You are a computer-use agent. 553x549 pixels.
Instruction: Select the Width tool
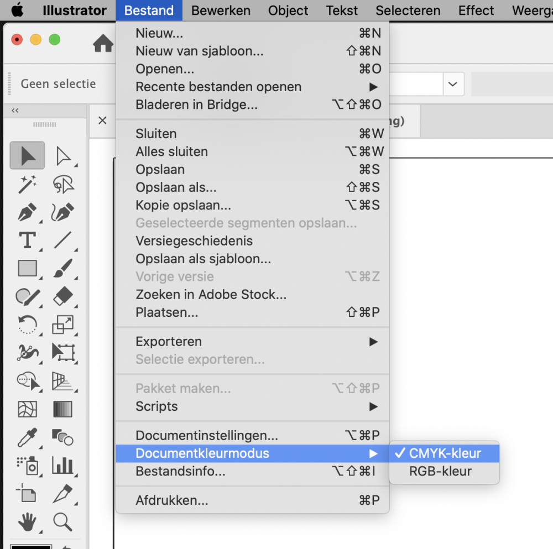[x=27, y=353]
